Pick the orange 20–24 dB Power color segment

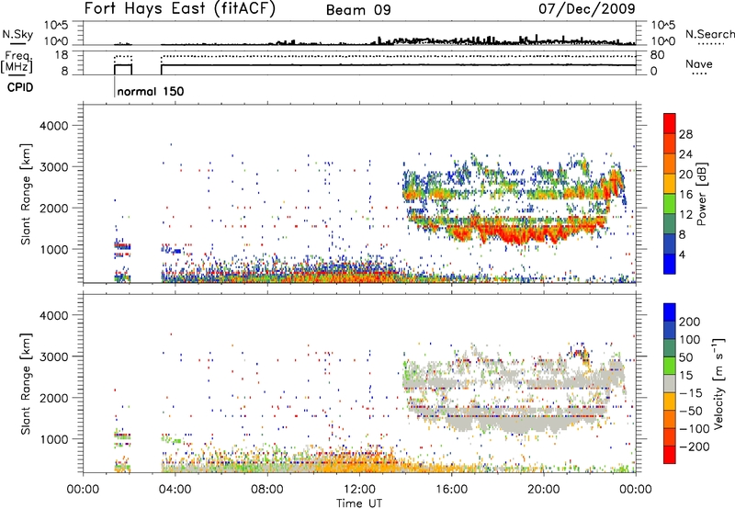670,164
